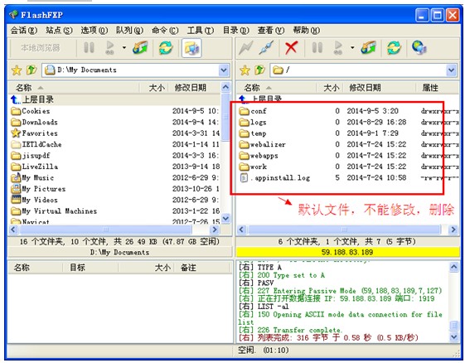Expand the D:\My Documents path dropdown
The image size is (465, 363).
click(224, 70)
